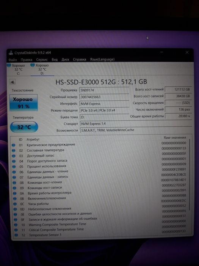The height and width of the screenshot is (266, 199).
Task: Click the Прошивка field SN09174
Action: tap(104, 90)
